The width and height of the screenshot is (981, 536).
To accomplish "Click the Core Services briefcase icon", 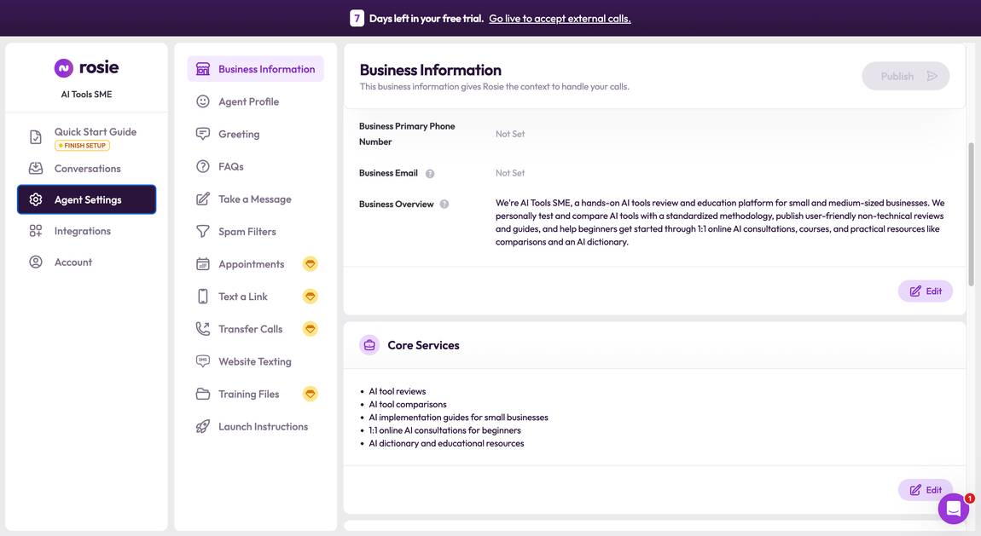I will click(x=369, y=345).
